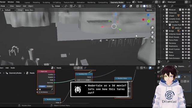Open Compositing workspace tab
Viewport: 192px width, 108px height.
point(103,2)
